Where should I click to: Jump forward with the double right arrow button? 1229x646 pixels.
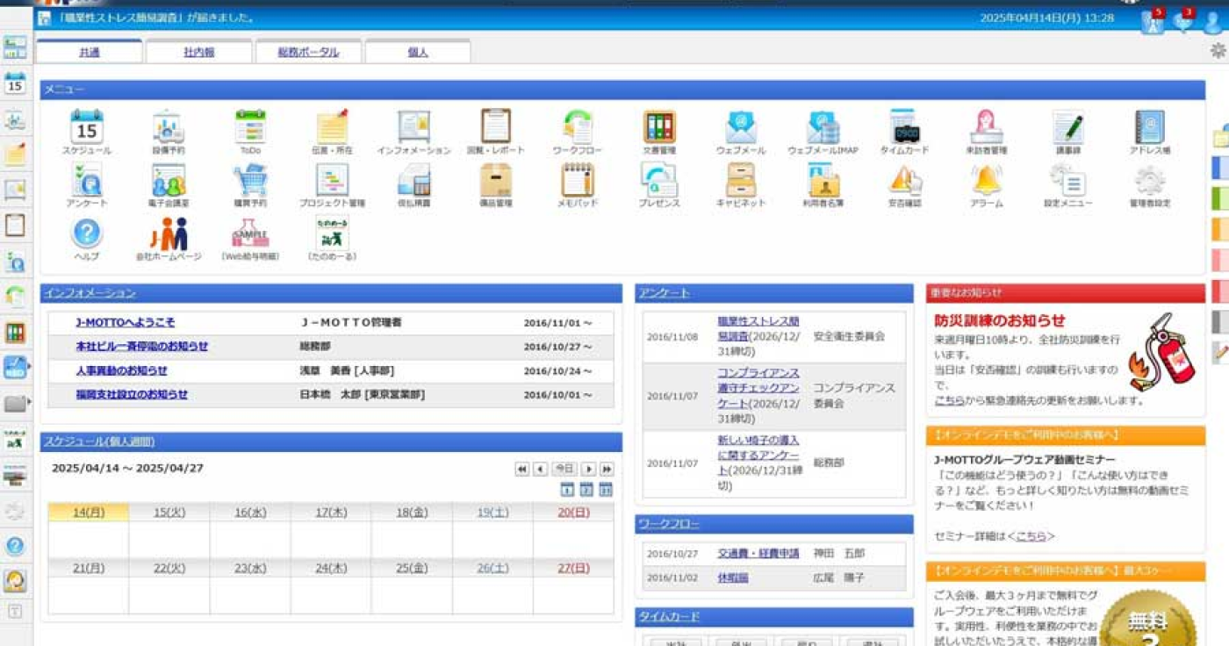(607, 470)
